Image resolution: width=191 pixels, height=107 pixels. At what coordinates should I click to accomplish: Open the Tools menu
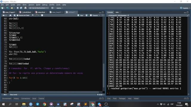pyautogui.click(x=58, y=5)
